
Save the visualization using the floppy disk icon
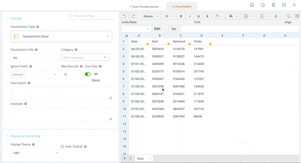click(252, 5)
